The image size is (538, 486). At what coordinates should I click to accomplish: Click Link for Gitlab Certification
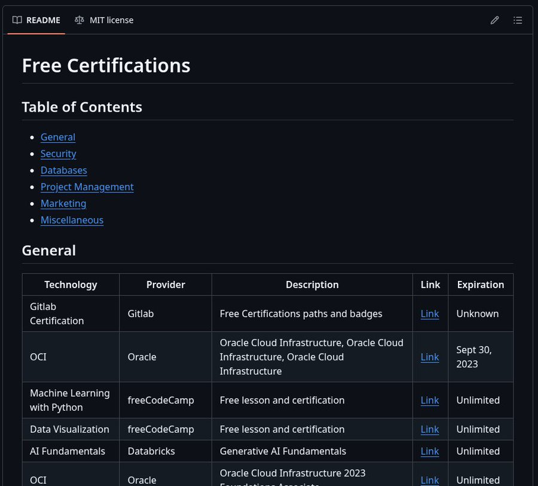[x=430, y=313]
